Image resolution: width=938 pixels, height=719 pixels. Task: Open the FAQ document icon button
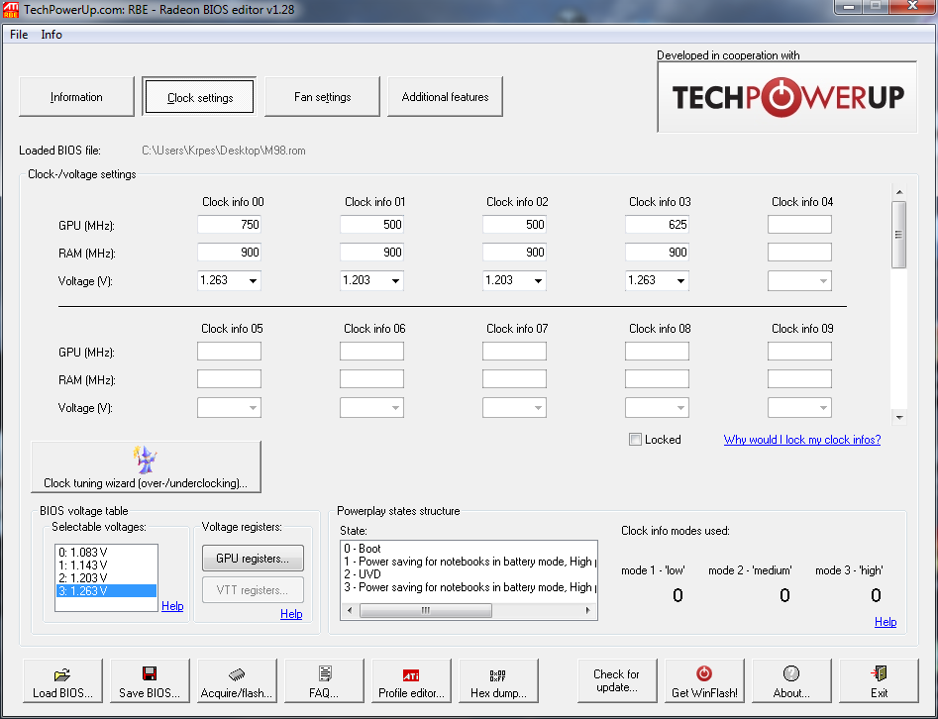coord(324,681)
